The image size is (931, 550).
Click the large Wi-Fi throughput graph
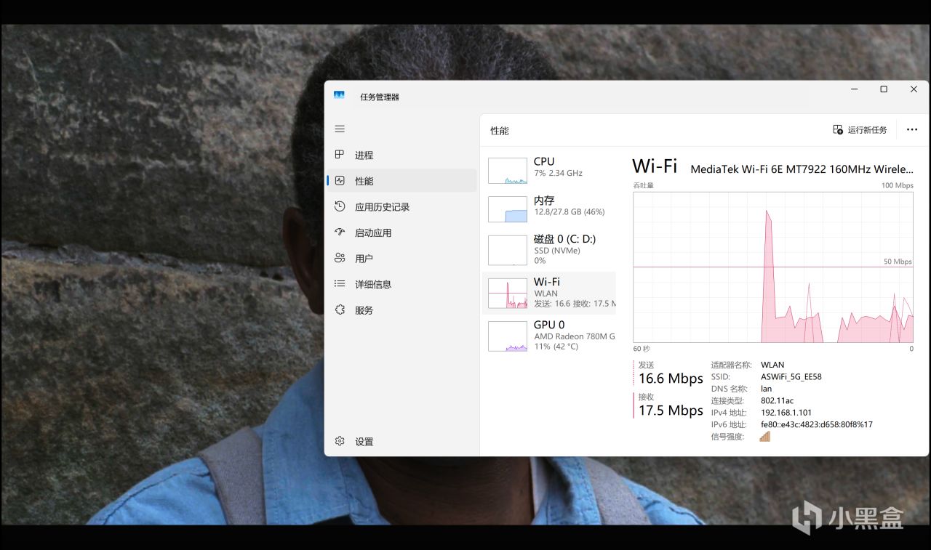(773, 267)
